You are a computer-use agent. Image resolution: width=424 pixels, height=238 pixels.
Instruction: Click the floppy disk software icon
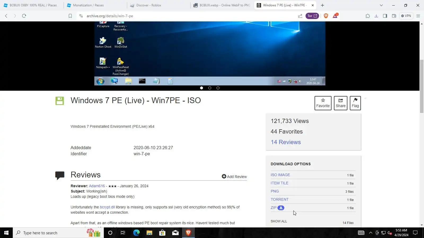pyautogui.click(x=60, y=101)
